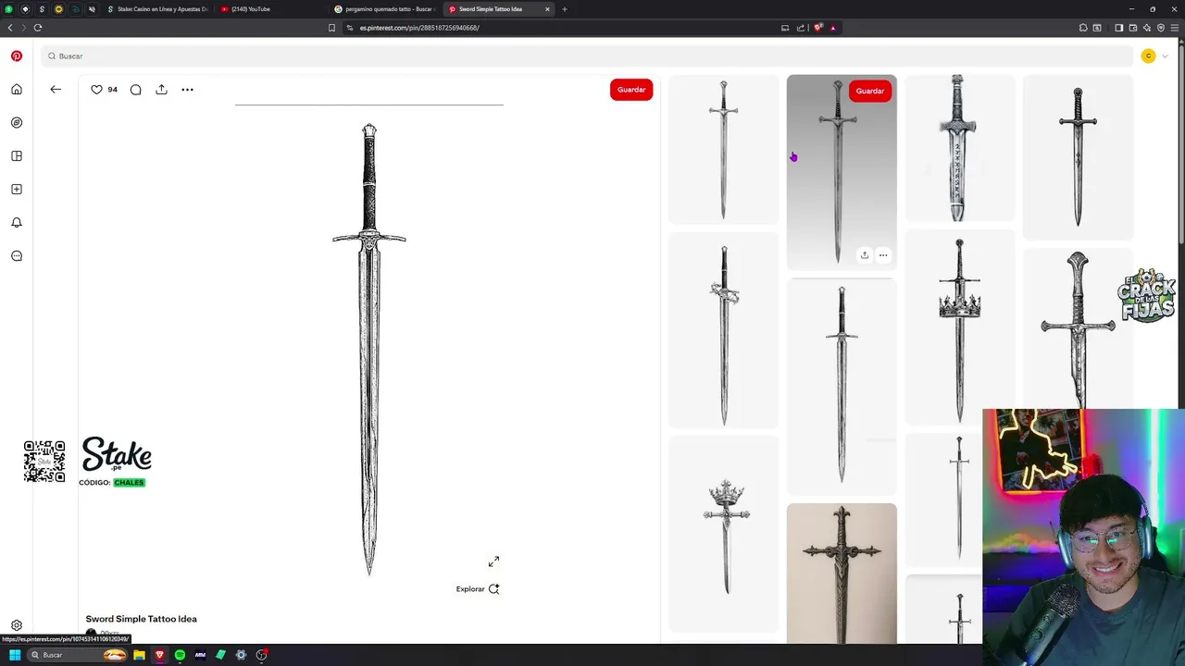Go back with the pin's left arrow

click(x=56, y=90)
